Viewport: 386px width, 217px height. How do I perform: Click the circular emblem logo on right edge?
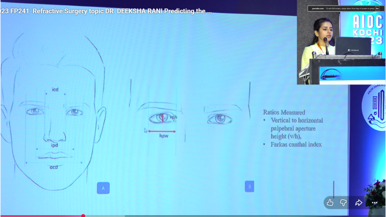(x=374, y=107)
